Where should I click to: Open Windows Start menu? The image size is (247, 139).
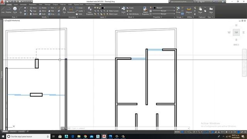(3, 136)
